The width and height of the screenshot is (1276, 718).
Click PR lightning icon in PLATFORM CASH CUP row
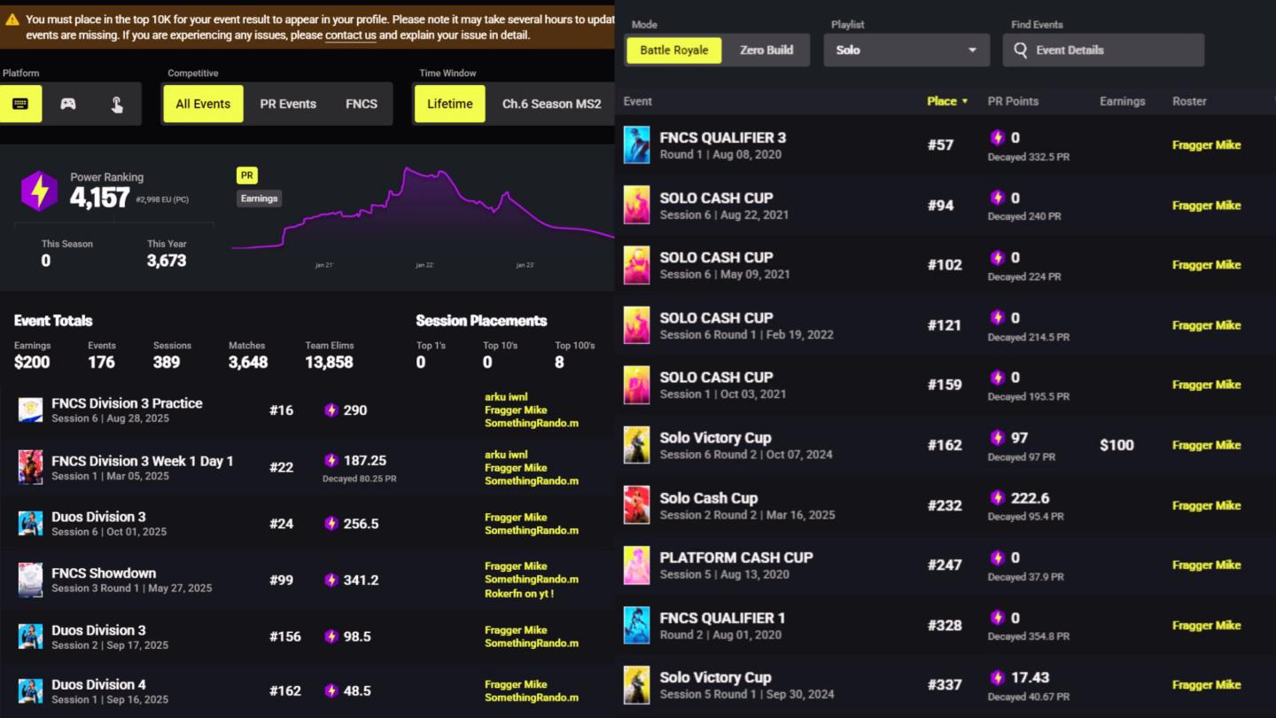coord(997,558)
